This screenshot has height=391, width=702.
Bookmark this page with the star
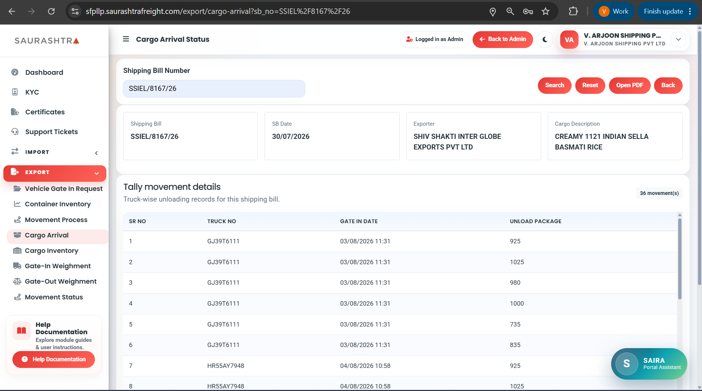[546, 11]
